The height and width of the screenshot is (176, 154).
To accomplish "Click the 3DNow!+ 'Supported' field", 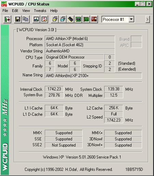I will [123, 145].
